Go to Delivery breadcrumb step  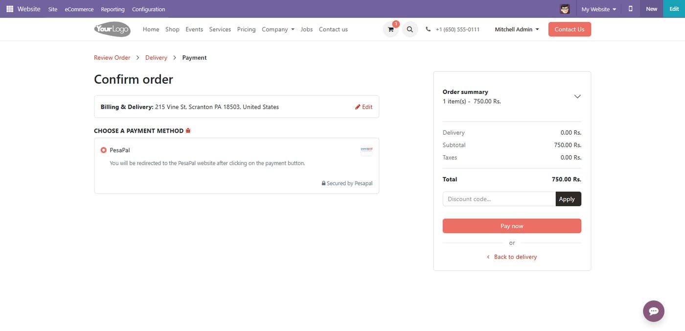coord(156,58)
